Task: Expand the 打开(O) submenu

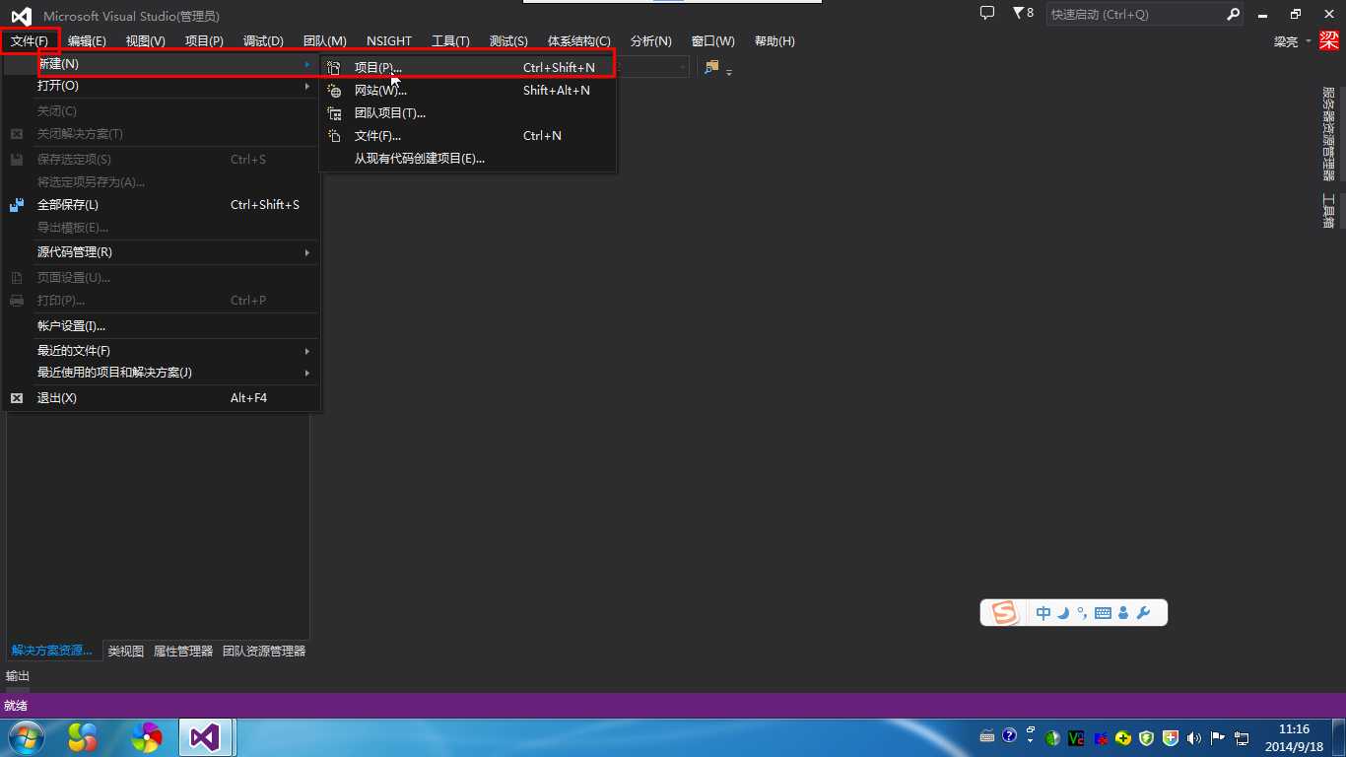Action: [x=162, y=86]
